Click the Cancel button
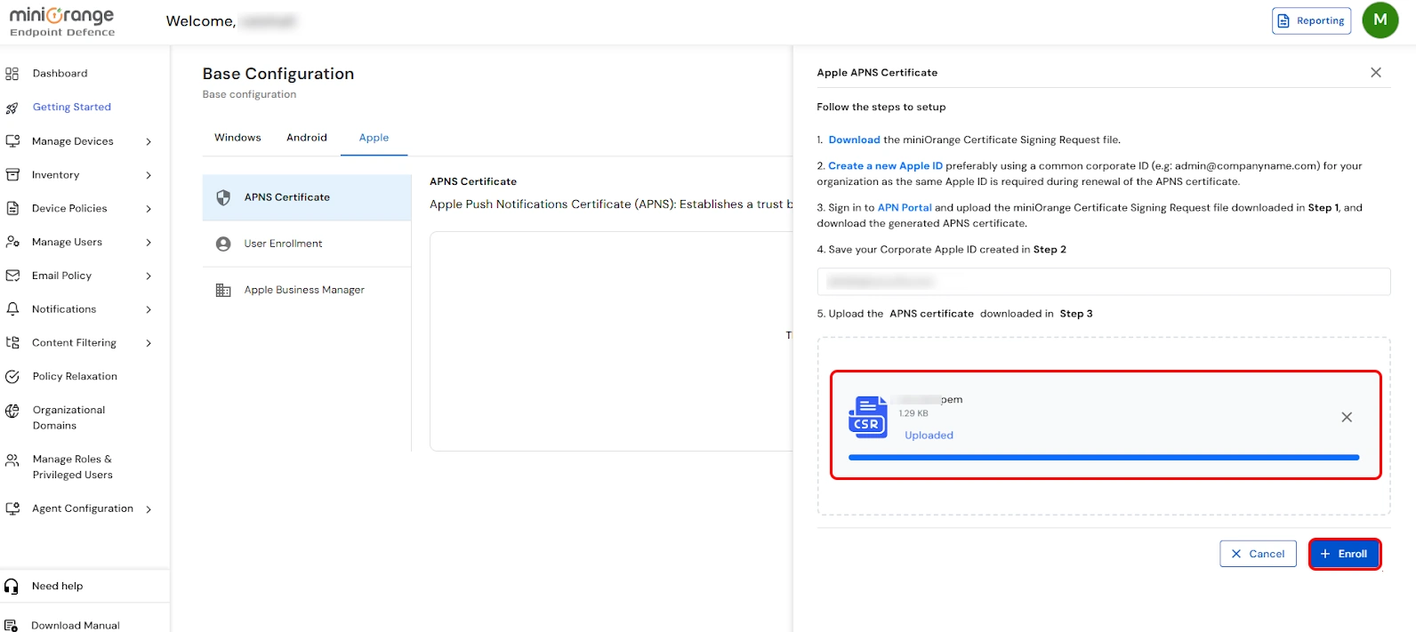 (1258, 554)
